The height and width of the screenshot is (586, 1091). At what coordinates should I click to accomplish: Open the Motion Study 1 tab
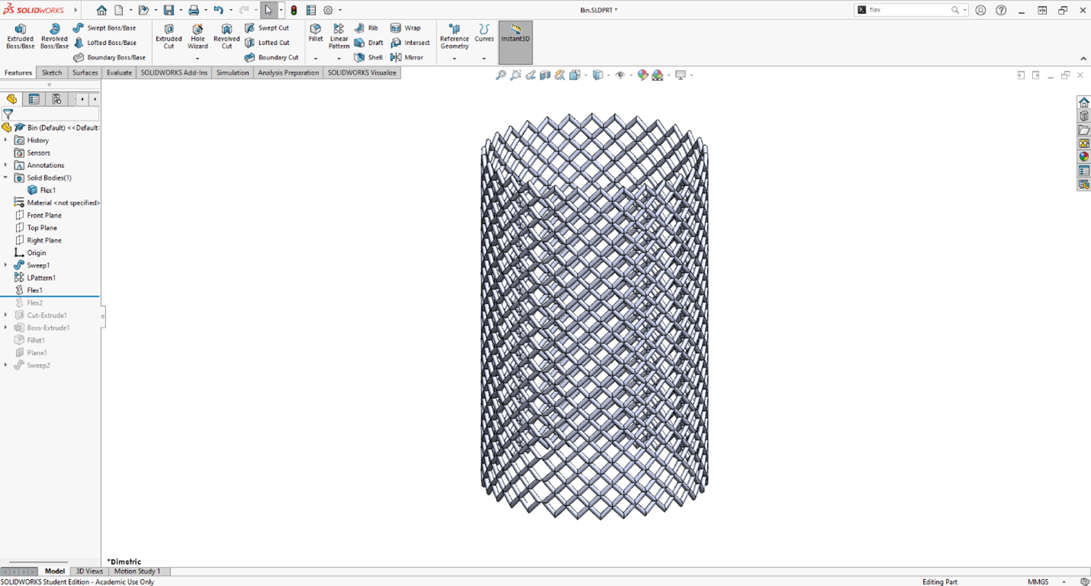(137, 571)
